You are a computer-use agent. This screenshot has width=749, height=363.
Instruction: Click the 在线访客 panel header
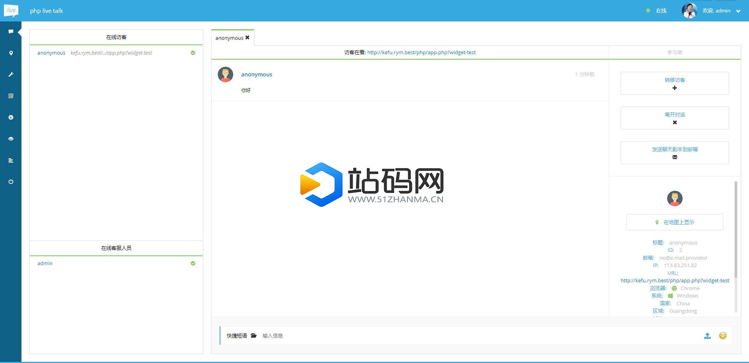116,37
